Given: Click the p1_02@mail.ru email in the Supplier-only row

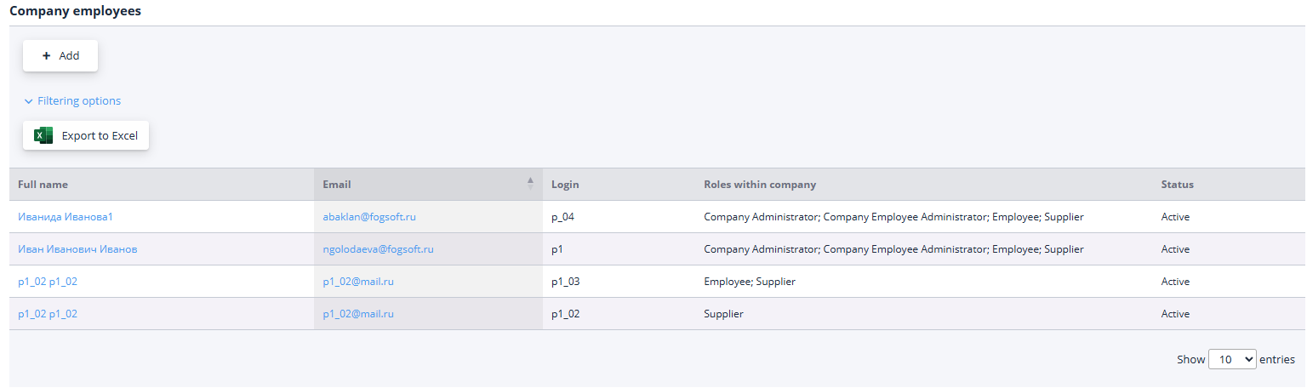Looking at the screenshot, I should pyautogui.click(x=357, y=314).
